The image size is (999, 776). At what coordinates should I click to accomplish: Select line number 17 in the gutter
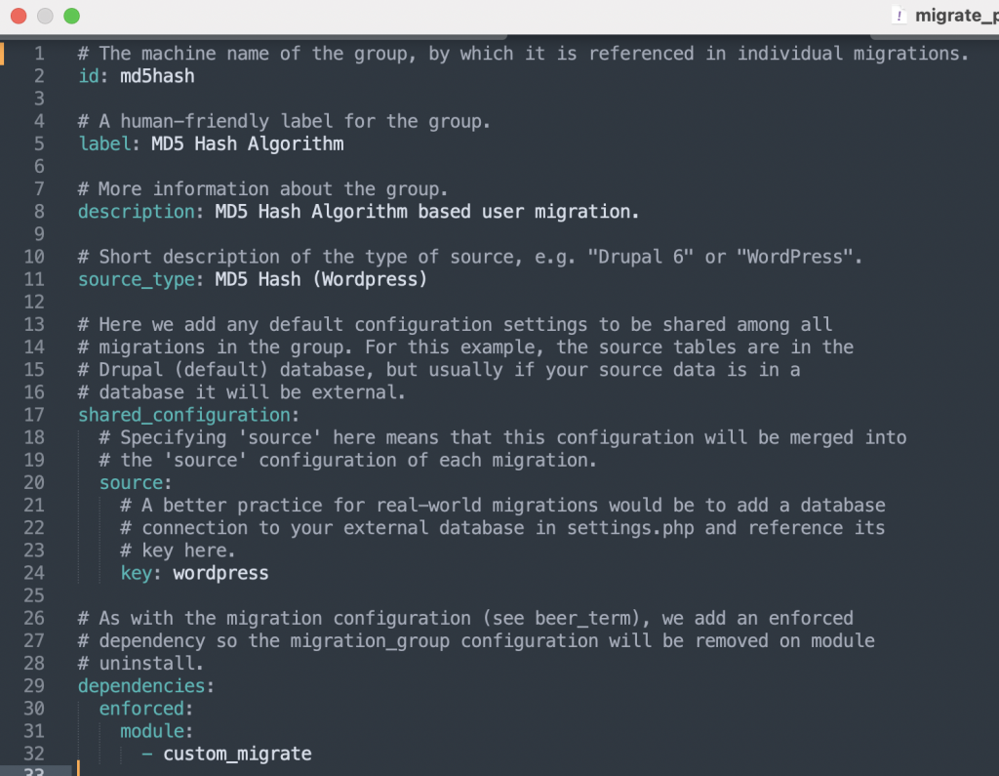34,415
